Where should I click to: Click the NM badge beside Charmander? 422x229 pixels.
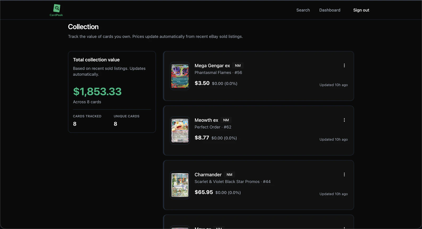pyautogui.click(x=229, y=175)
